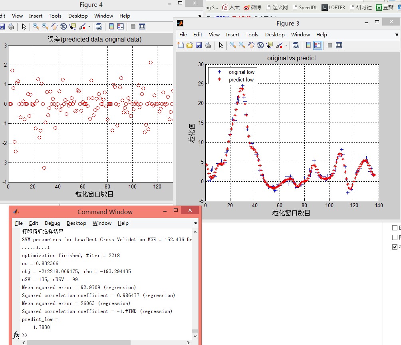Enable Rotate 3D mode in Figure 3
Screen dimensions: 401x345
point(260,46)
